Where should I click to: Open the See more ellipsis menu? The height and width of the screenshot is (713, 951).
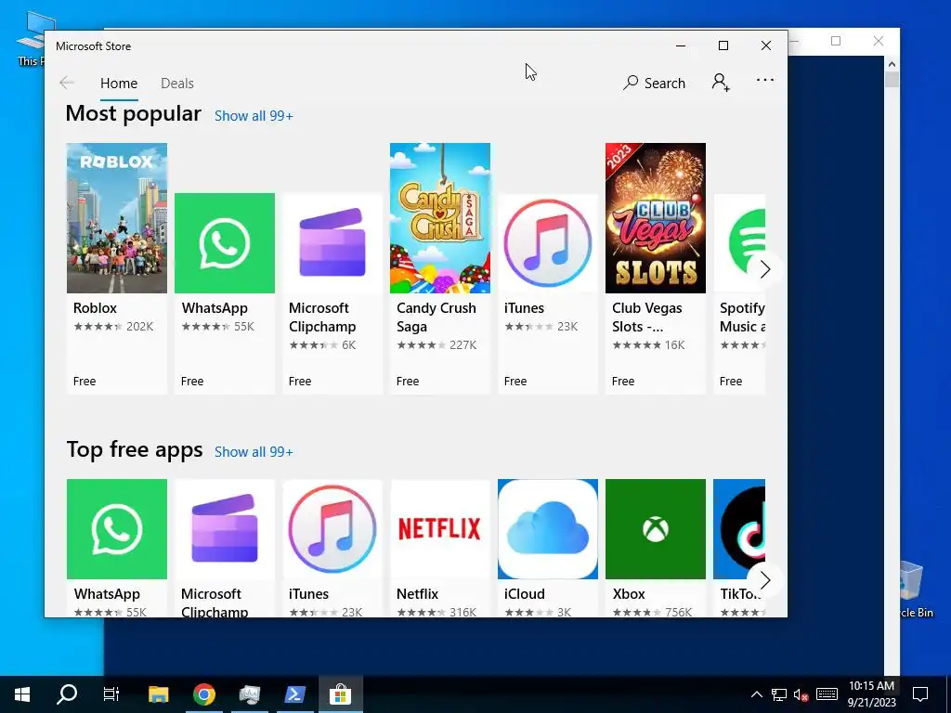tap(765, 80)
